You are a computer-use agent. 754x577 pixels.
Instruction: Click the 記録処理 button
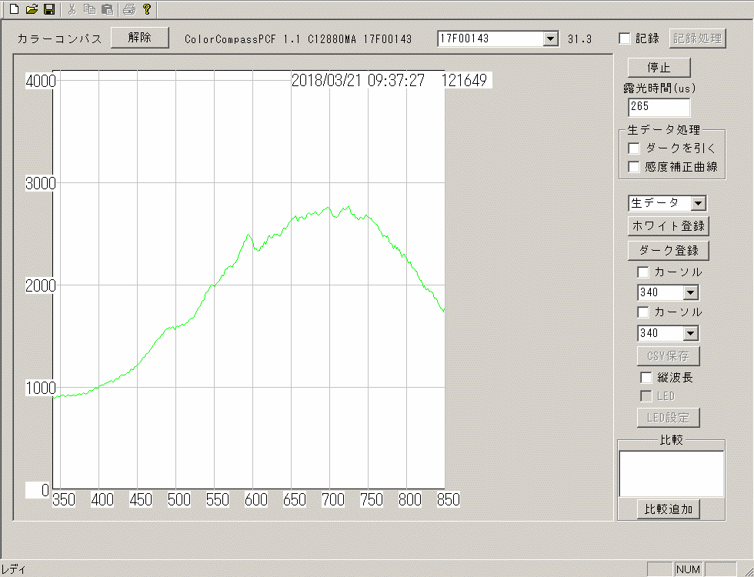[697, 38]
